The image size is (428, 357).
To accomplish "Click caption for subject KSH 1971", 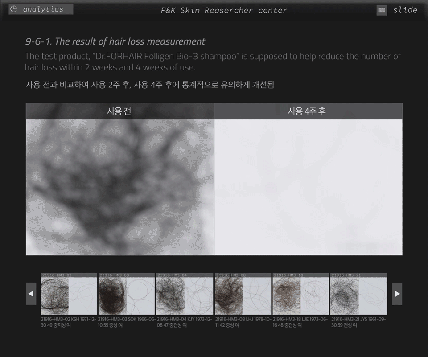I will (x=69, y=322).
